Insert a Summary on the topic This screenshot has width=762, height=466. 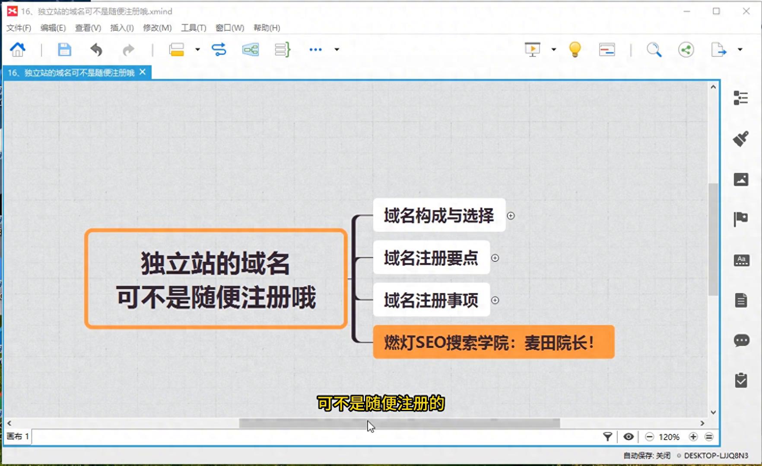282,50
